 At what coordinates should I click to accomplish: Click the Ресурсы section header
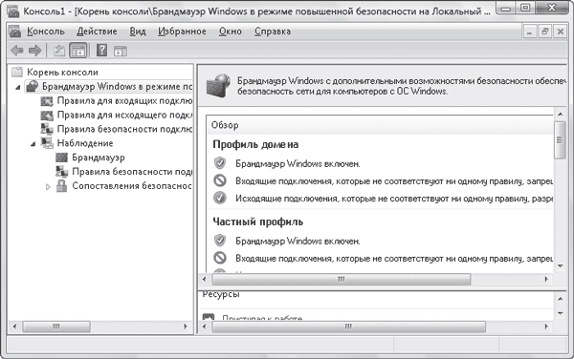221,294
